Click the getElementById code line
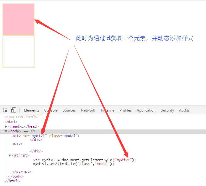 point(84,160)
